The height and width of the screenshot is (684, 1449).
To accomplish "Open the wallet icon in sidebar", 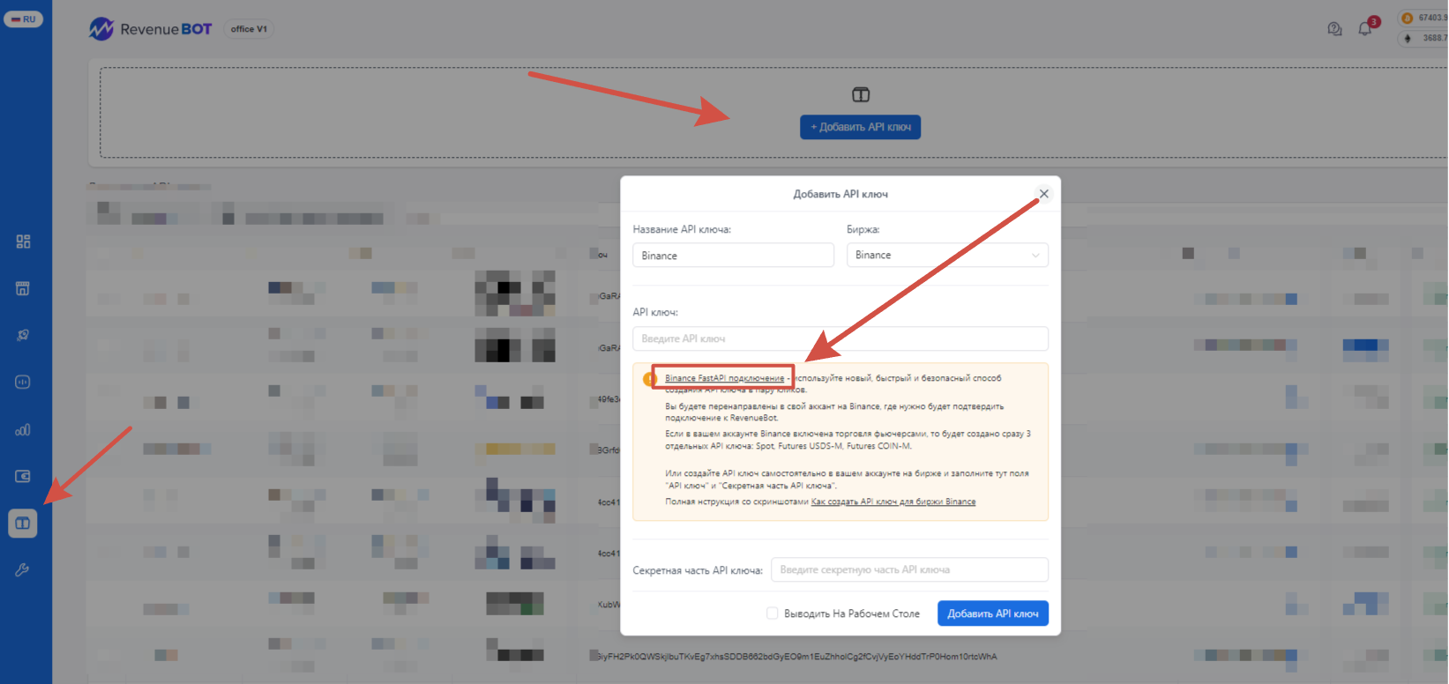I will [23, 476].
